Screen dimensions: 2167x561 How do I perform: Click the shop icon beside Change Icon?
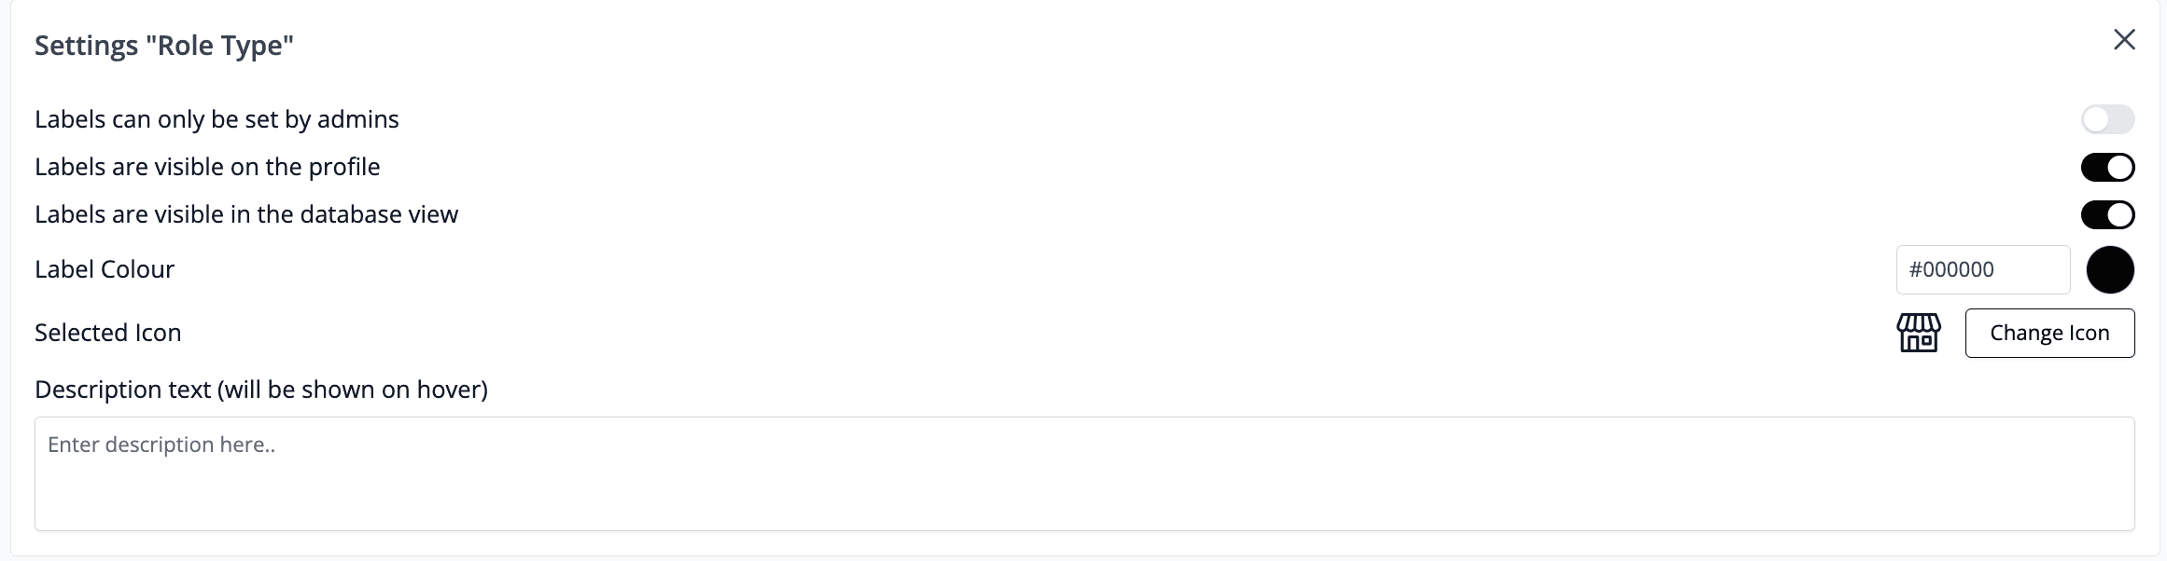[x=1918, y=333]
